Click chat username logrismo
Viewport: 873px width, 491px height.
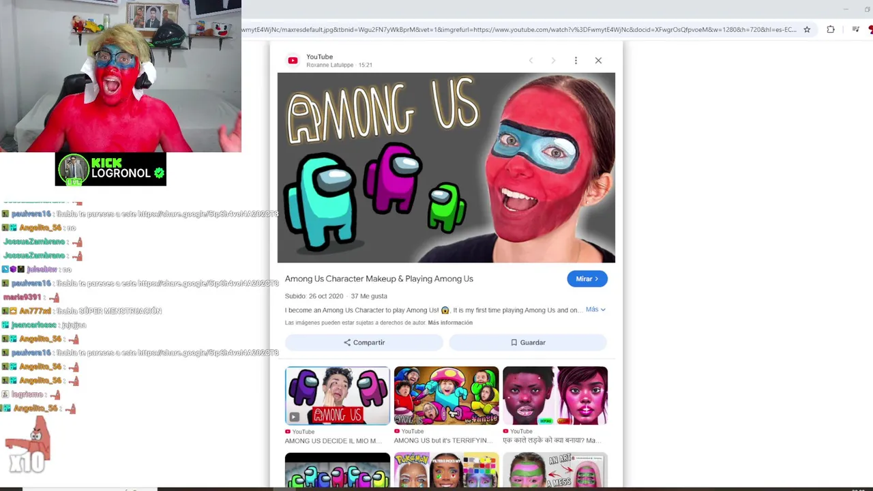[x=28, y=394]
